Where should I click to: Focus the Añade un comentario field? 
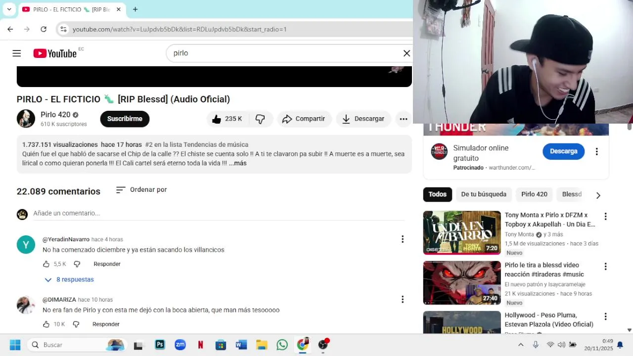click(x=219, y=214)
